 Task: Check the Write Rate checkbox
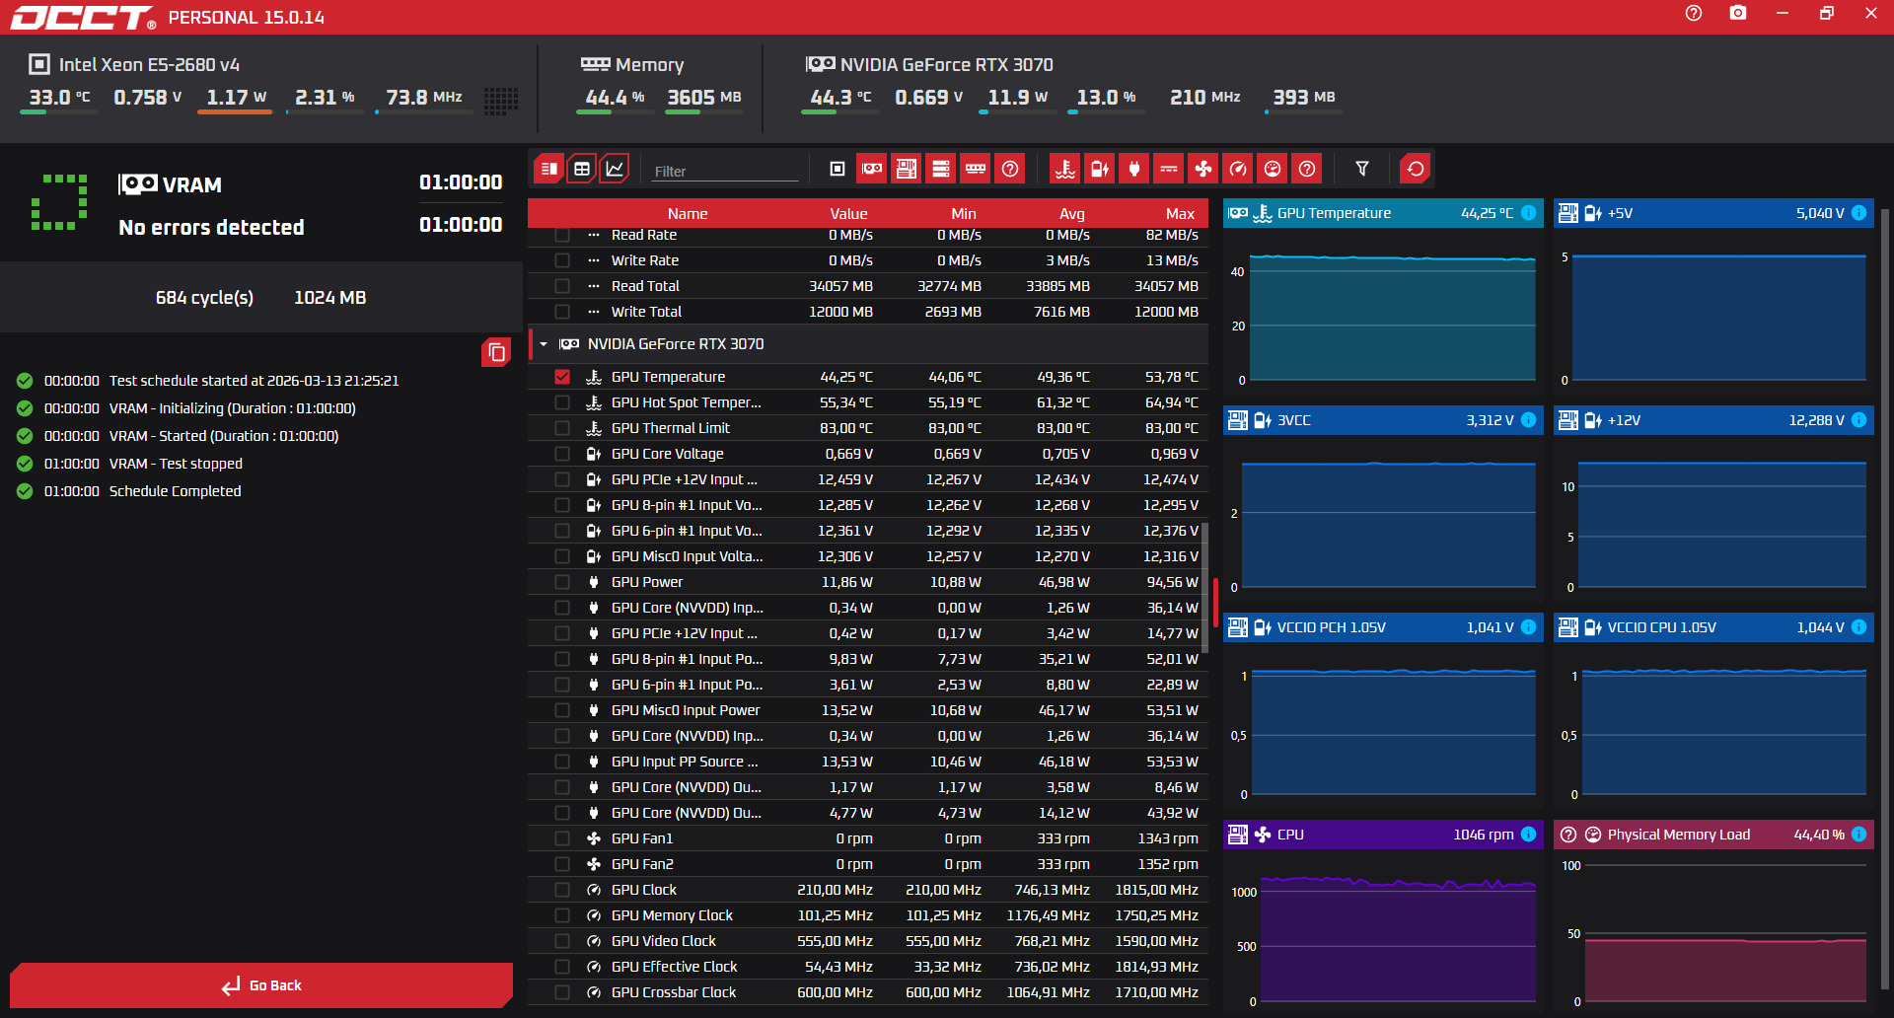point(562,260)
